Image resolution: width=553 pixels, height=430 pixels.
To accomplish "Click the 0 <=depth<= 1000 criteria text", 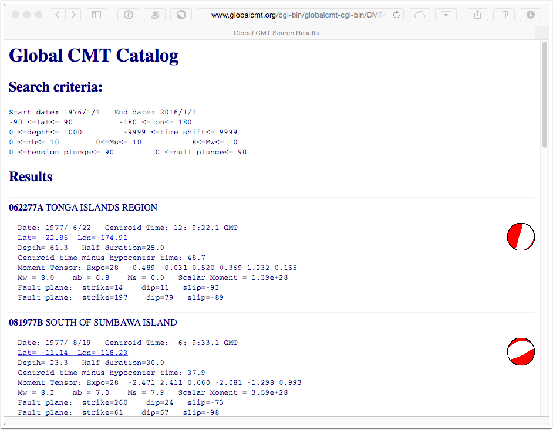I will pyautogui.click(x=45, y=132).
